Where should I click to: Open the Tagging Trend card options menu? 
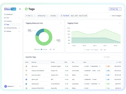[120, 23]
